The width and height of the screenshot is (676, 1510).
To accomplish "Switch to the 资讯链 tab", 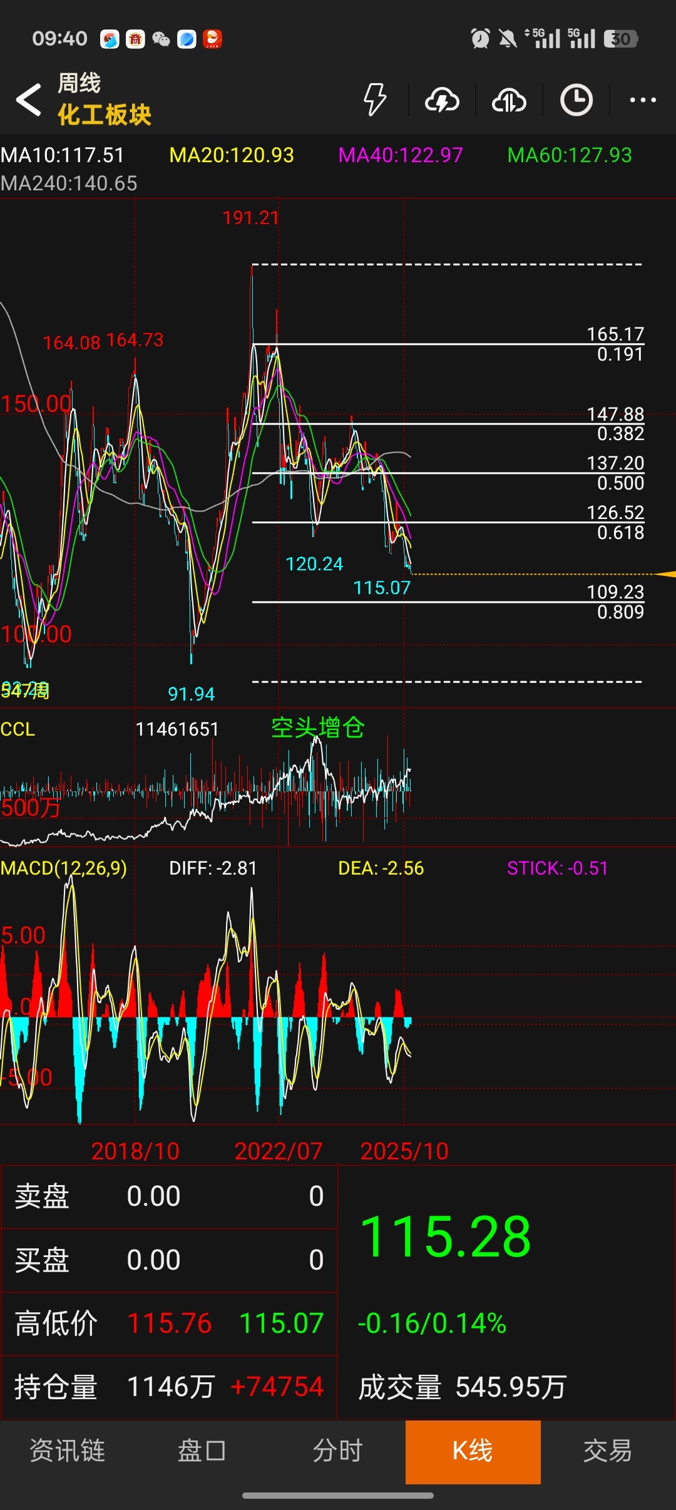I will (68, 1451).
